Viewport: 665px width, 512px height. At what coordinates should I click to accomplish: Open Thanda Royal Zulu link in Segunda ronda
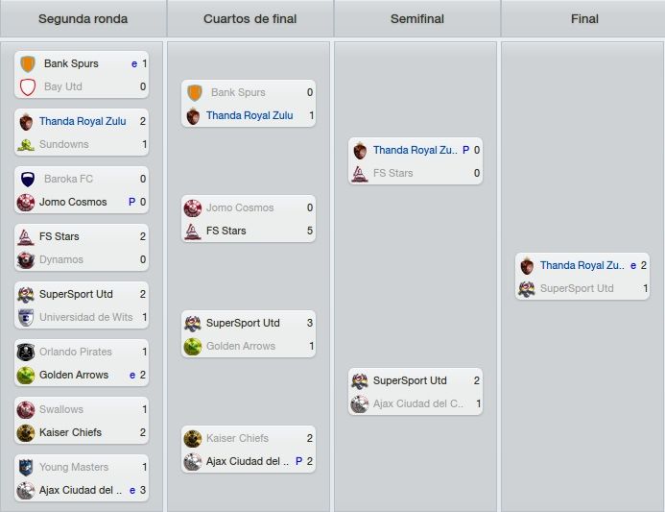pyautogui.click(x=83, y=121)
